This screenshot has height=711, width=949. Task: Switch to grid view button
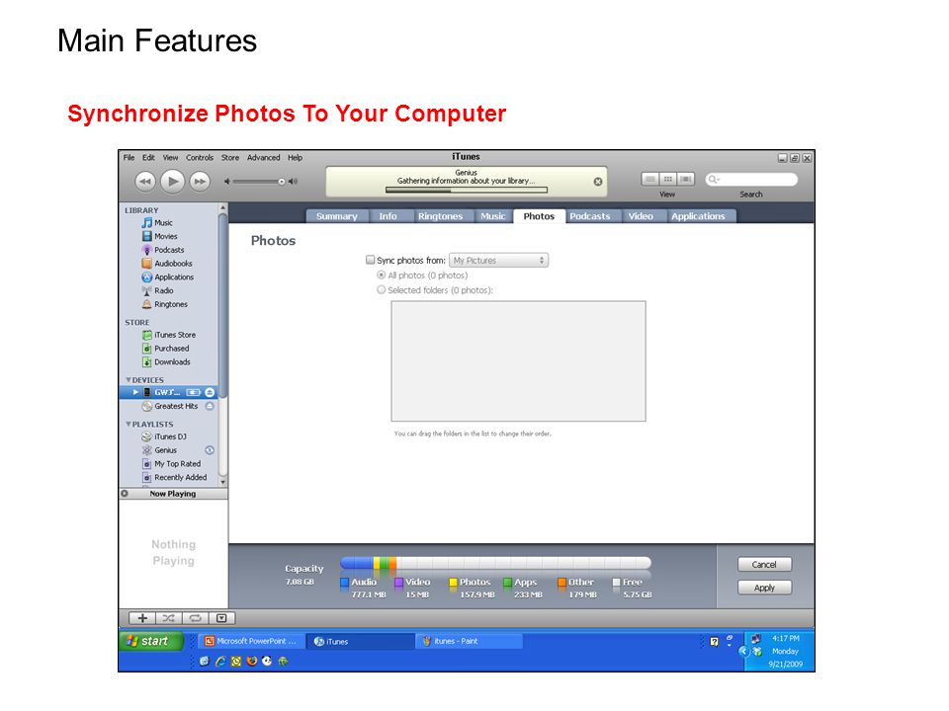pos(667,180)
